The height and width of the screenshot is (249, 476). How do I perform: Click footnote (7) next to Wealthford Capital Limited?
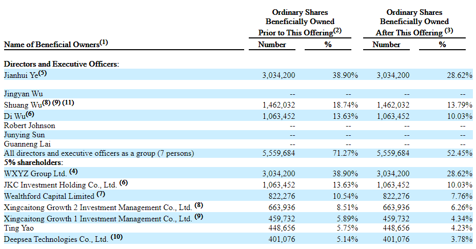(x=101, y=194)
